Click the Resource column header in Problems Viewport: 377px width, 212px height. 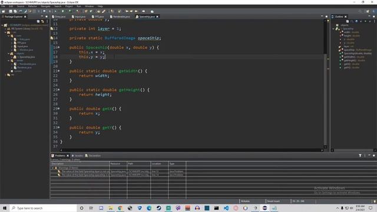(x=118, y=164)
